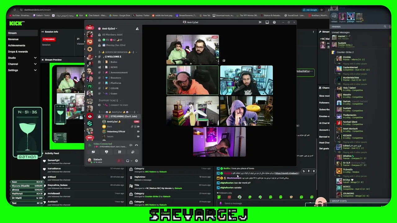Expand Channel menu in Kick sidebar

coord(35,64)
